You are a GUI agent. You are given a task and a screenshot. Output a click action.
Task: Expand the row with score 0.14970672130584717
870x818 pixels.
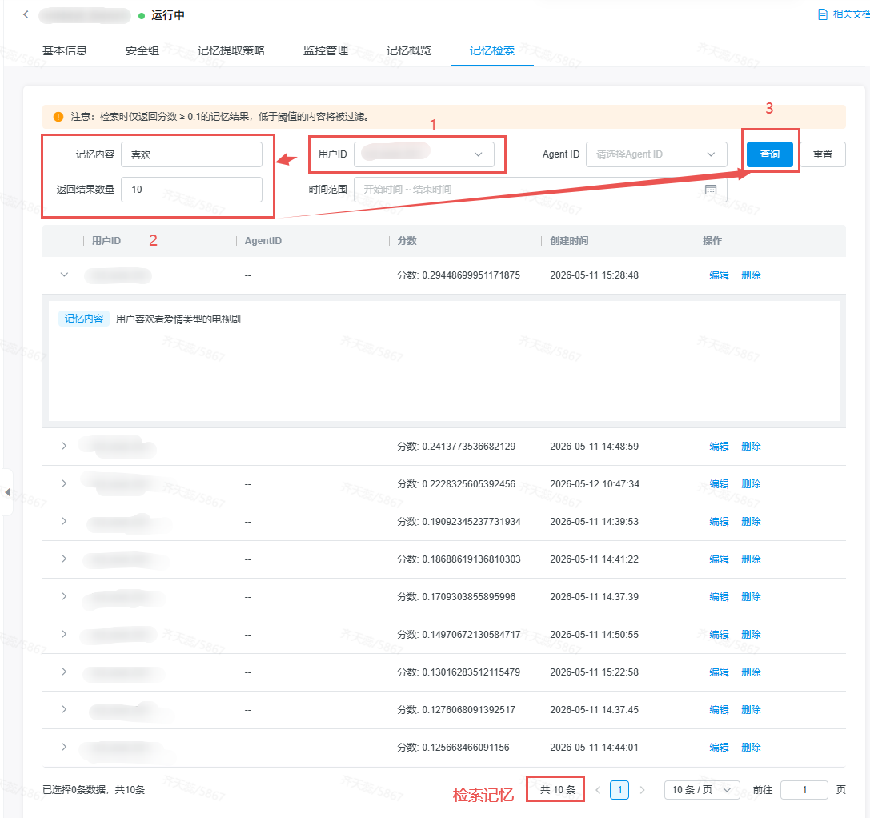pos(64,635)
